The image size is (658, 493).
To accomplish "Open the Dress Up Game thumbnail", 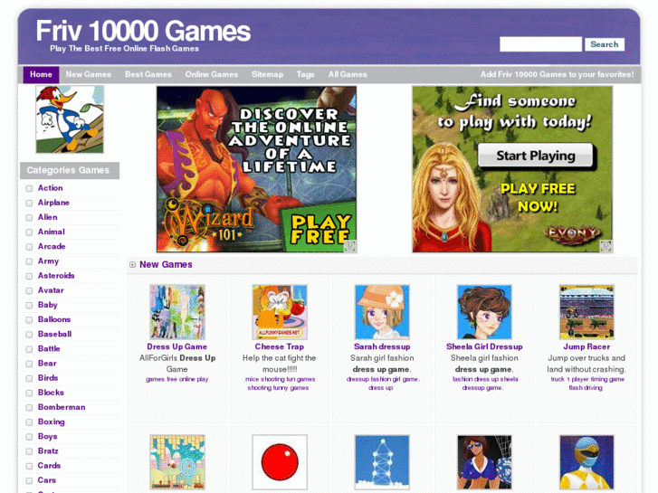I will tap(177, 312).
